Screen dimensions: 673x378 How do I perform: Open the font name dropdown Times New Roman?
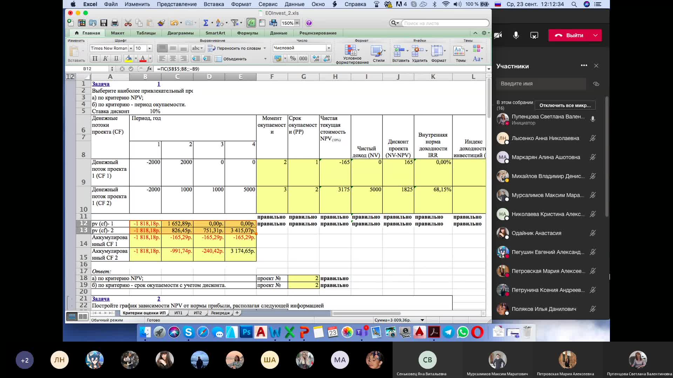click(x=131, y=48)
